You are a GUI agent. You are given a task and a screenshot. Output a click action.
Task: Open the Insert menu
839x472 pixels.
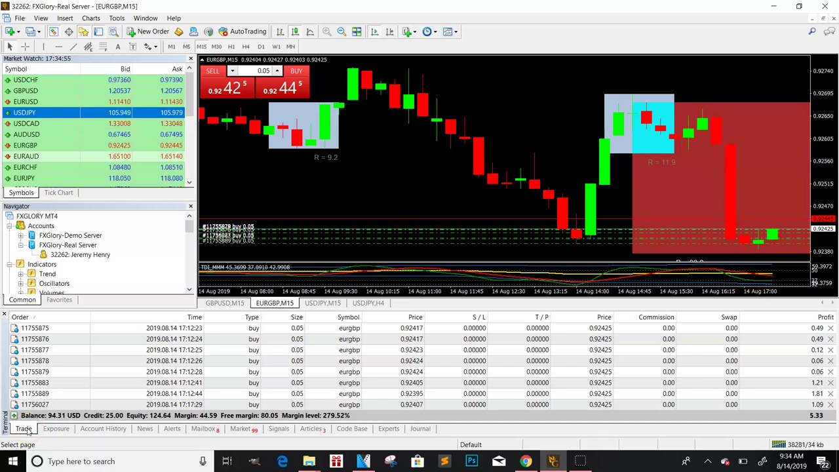(x=65, y=18)
